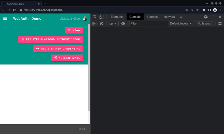Select the inspect element picker icon

[95, 17]
